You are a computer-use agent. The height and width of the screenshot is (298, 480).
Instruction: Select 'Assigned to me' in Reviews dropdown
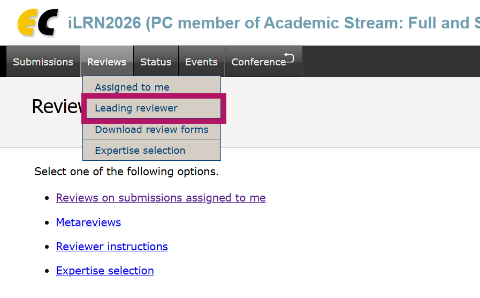click(x=132, y=87)
